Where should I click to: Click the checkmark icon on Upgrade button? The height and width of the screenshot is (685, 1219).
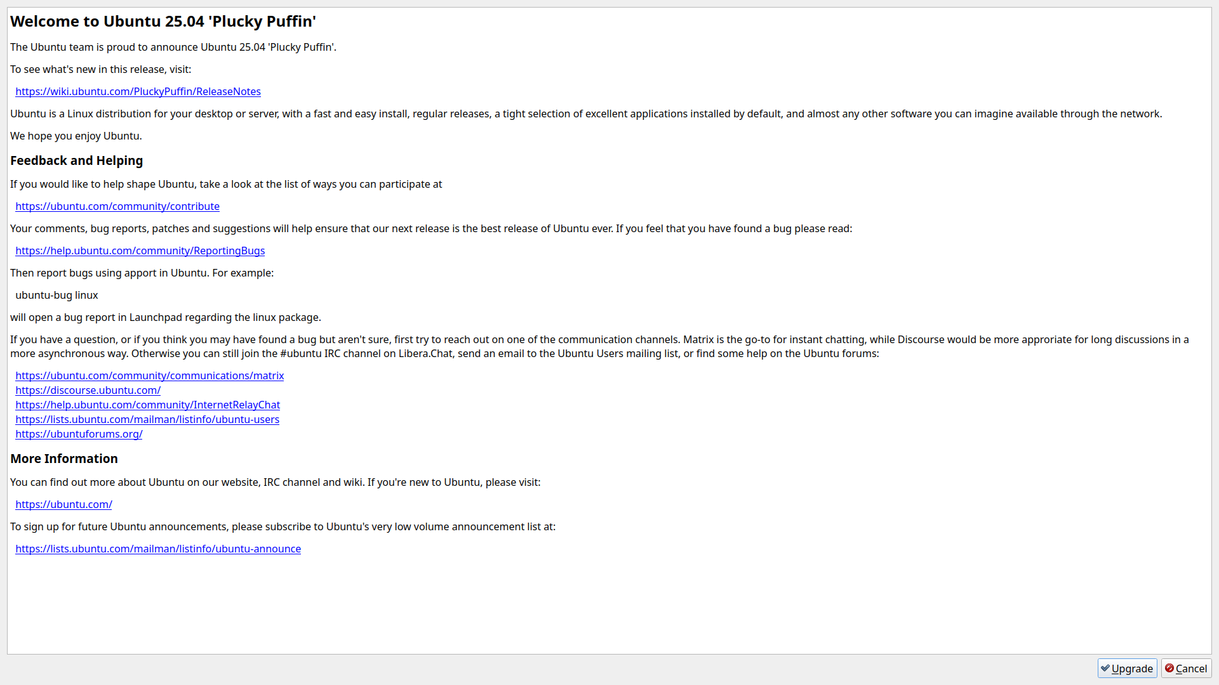click(1105, 669)
